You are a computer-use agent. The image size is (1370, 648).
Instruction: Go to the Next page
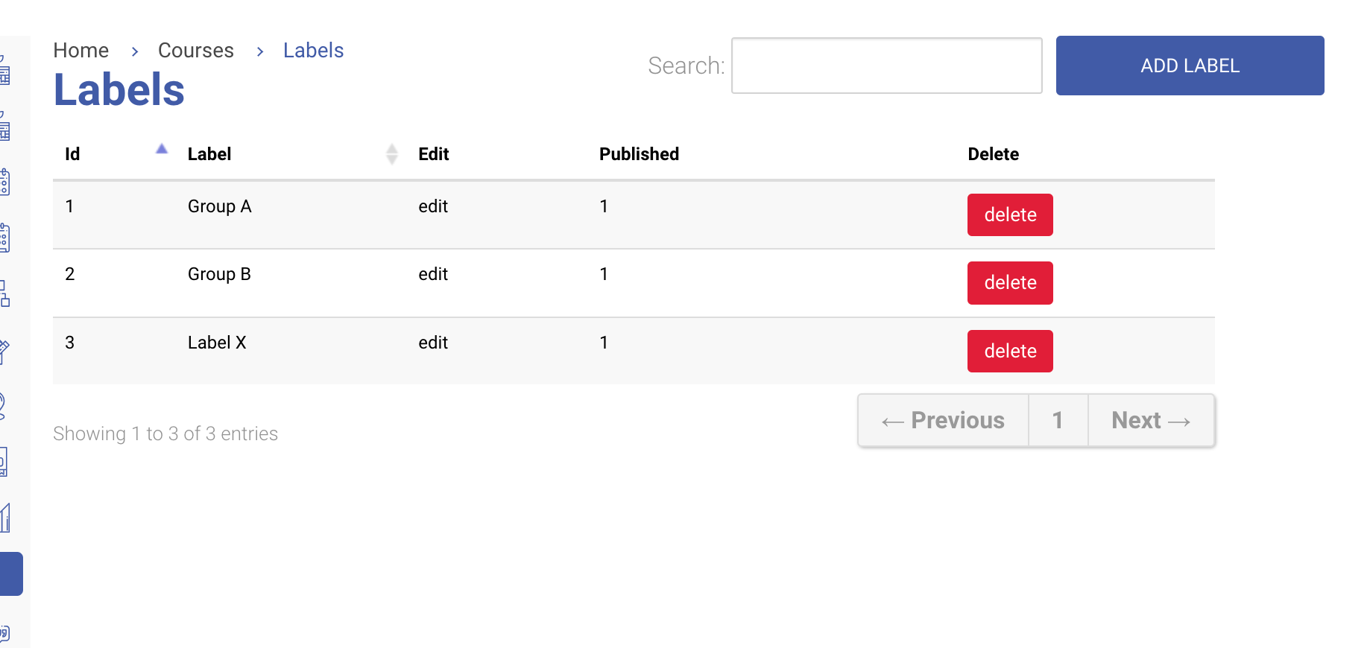pos(1151,421)
